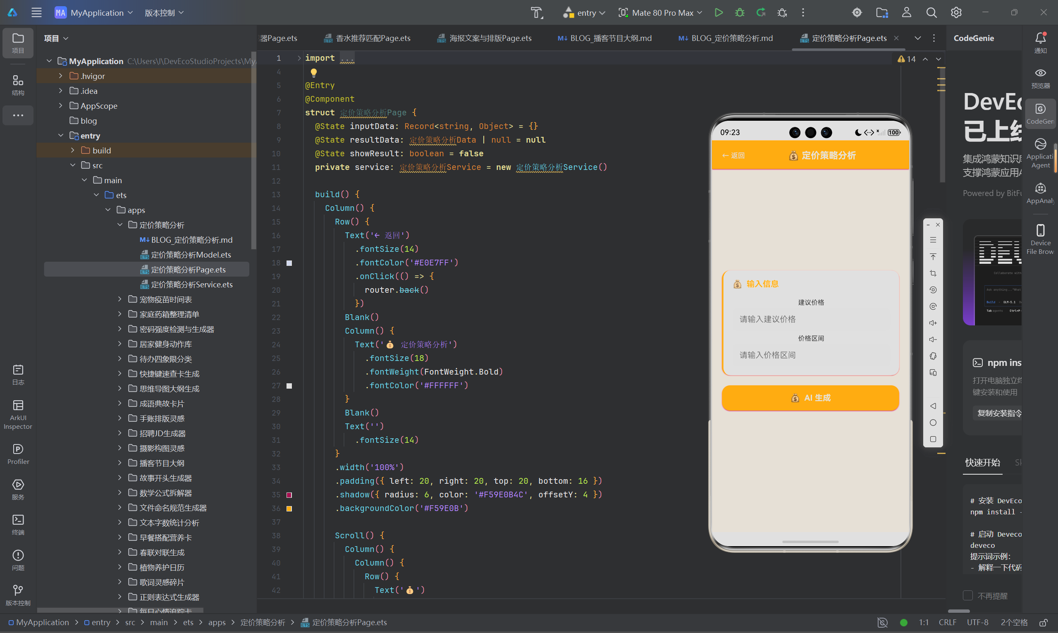Tick the 不再提醒 checkbox
The width and height of the screenshot is (1058, 633).
pyautogui.click(x=967, y=595)
